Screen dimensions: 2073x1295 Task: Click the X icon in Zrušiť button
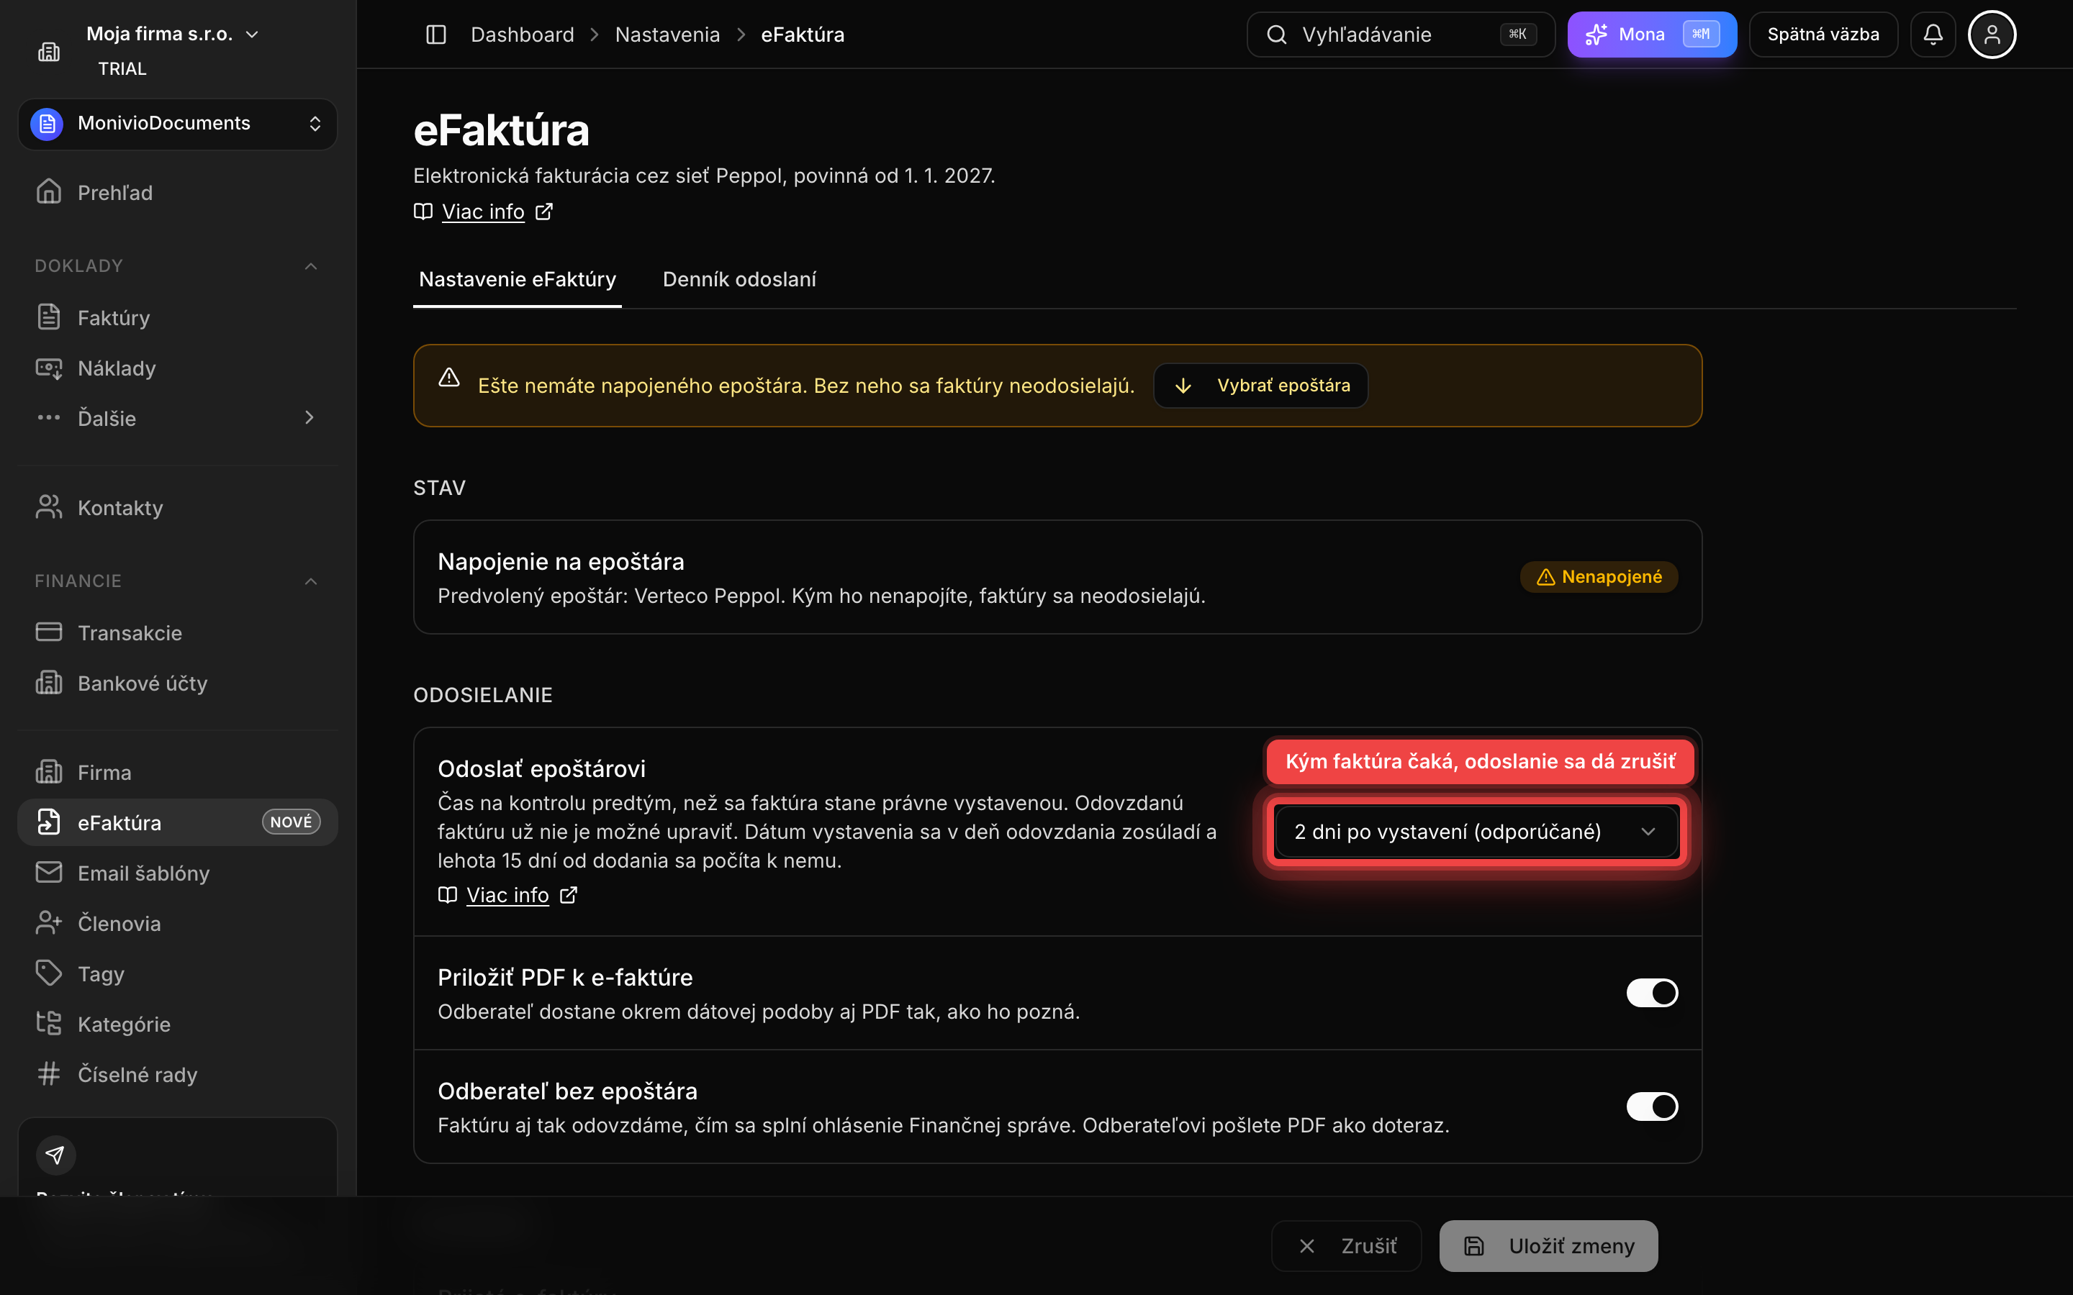point(1307,1245)
